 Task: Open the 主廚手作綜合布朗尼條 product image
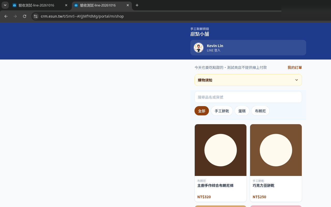[x=221, y=150]
